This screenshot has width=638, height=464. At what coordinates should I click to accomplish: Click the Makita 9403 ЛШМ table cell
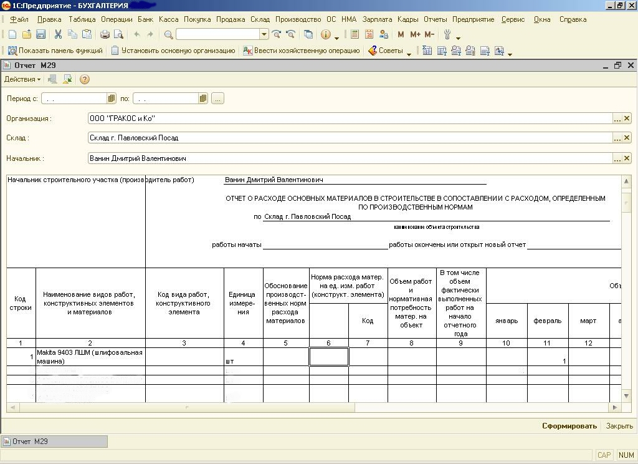[90, 357]
